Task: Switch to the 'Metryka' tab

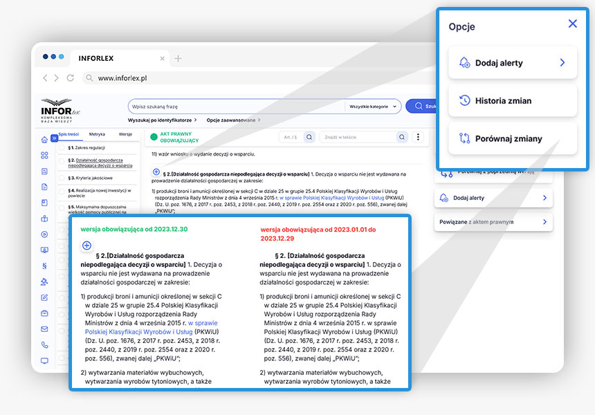Action: [97, 134]
